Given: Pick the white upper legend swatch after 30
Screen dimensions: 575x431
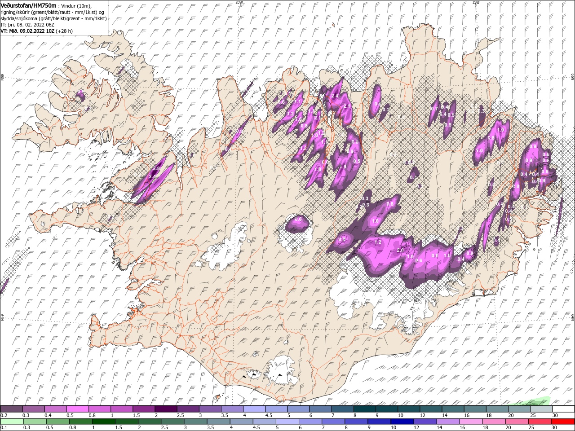Looking at the screenshot, I should tap(563, 409).
